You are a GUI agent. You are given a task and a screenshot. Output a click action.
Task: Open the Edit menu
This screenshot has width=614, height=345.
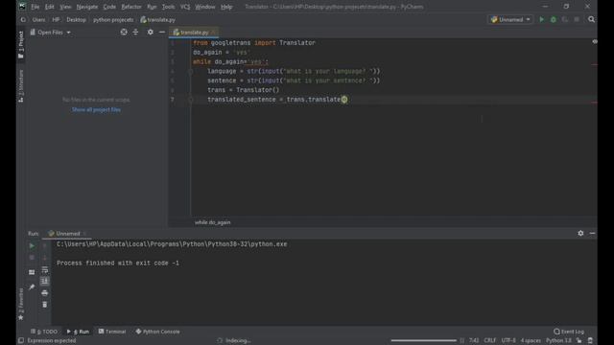(x=49, y=7)
